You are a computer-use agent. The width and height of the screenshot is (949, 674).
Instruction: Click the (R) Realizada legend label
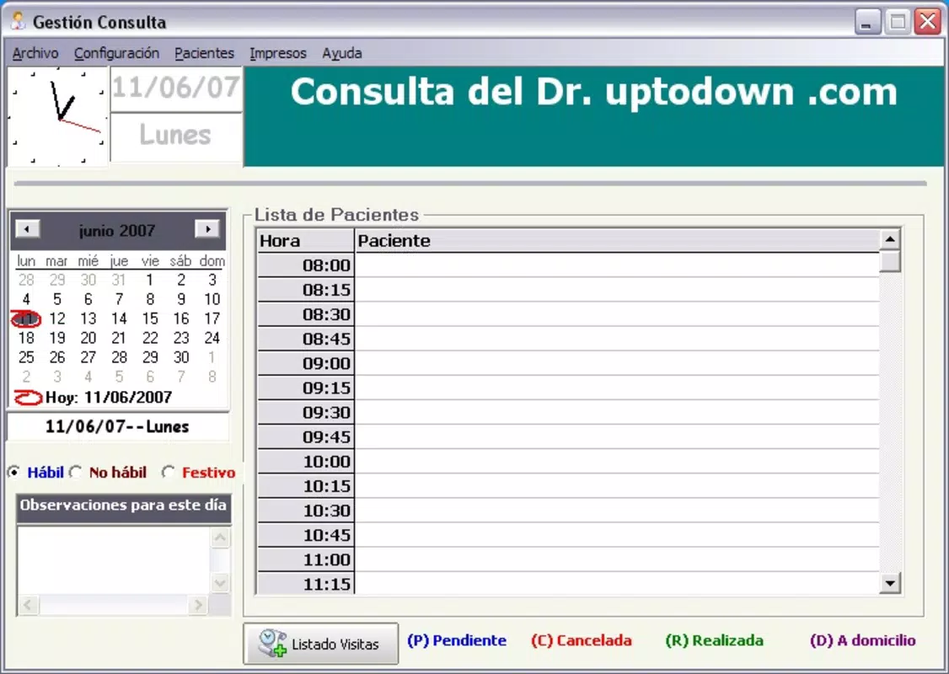714,640
